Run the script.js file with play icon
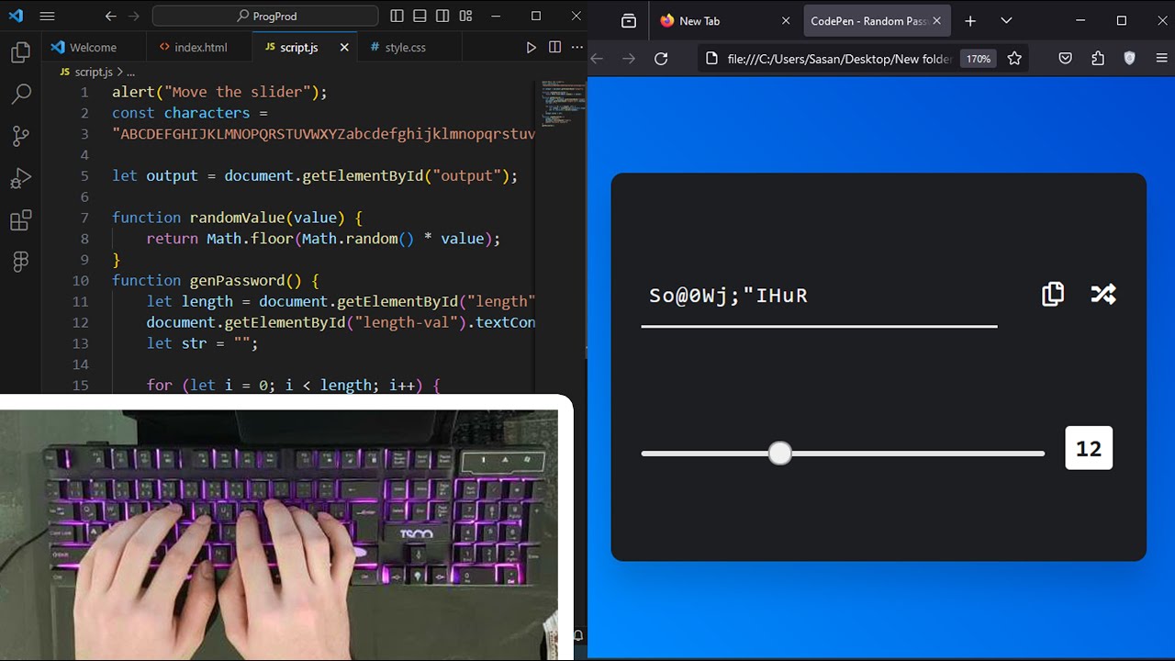The width and height of the screenshot is (1175, 661). click(x=532, y=47)
